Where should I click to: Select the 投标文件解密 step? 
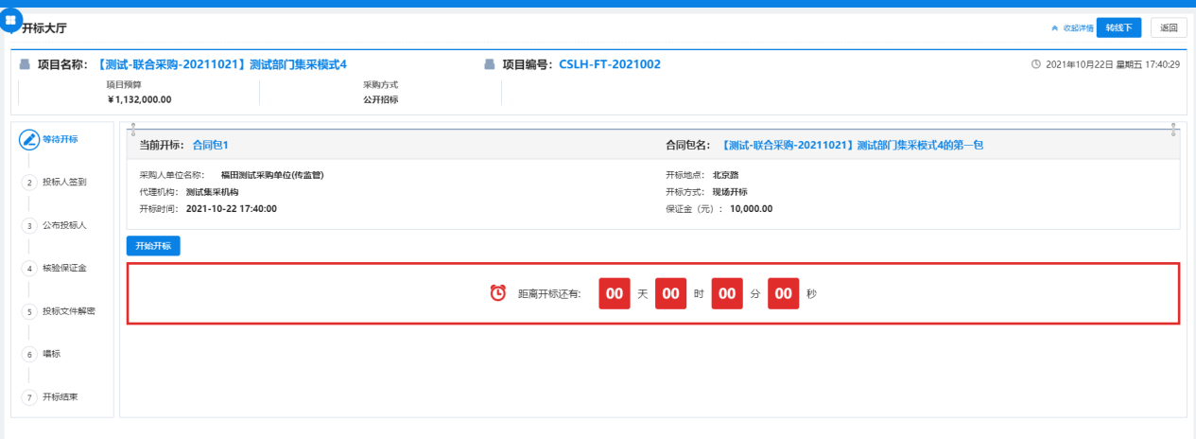coord(68,311)
